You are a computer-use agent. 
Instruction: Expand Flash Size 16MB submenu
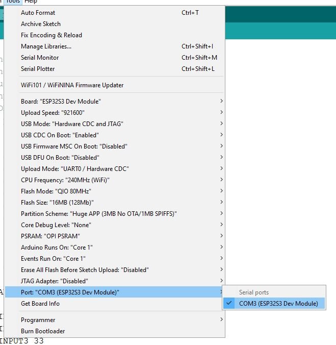57,203
